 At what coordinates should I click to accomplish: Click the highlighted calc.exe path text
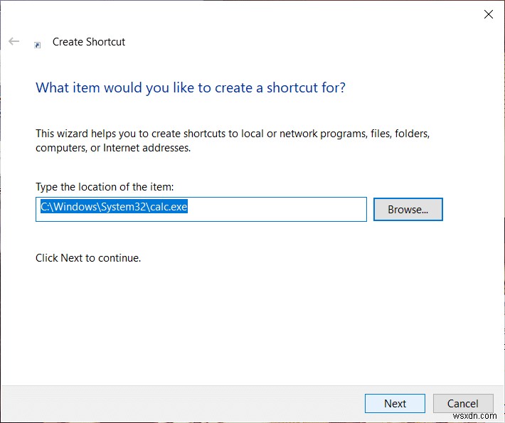(x=113, y=208)
